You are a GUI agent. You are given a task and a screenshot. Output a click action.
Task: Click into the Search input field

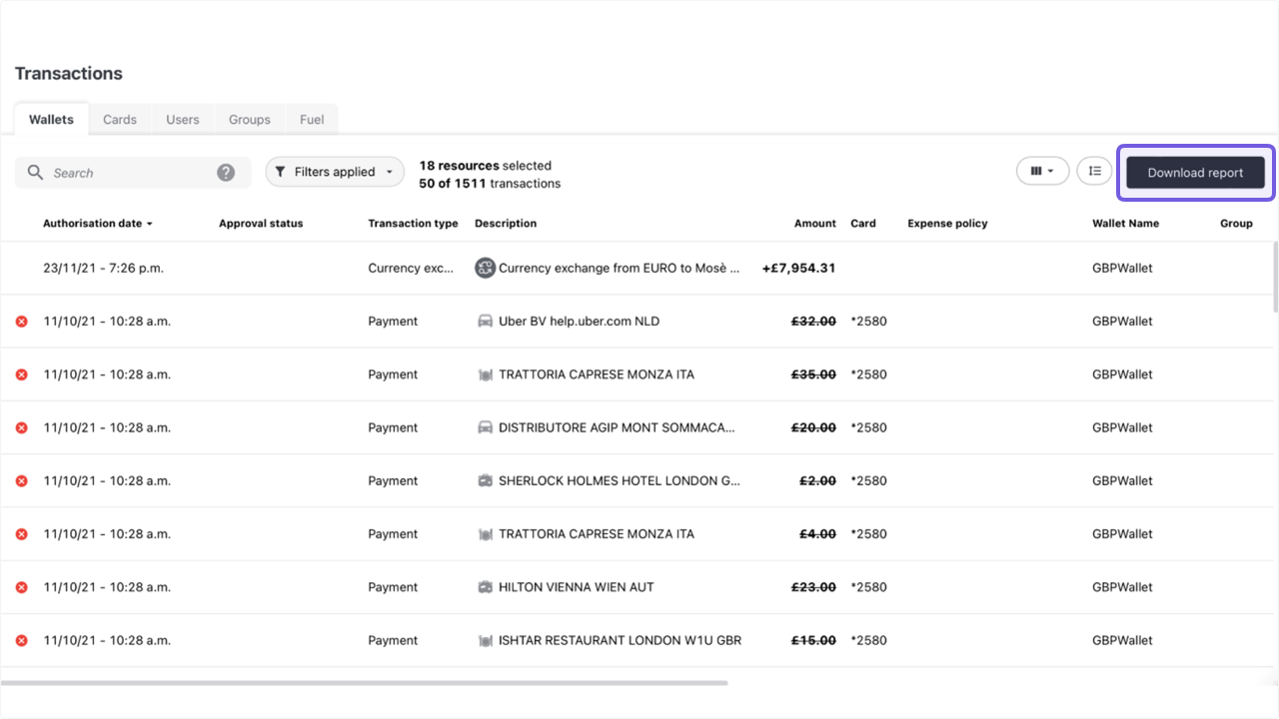coord(133,173)
